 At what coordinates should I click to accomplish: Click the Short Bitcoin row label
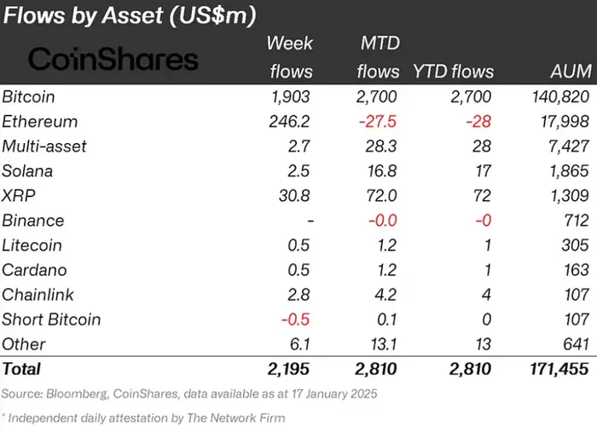(x=51, y=319)
